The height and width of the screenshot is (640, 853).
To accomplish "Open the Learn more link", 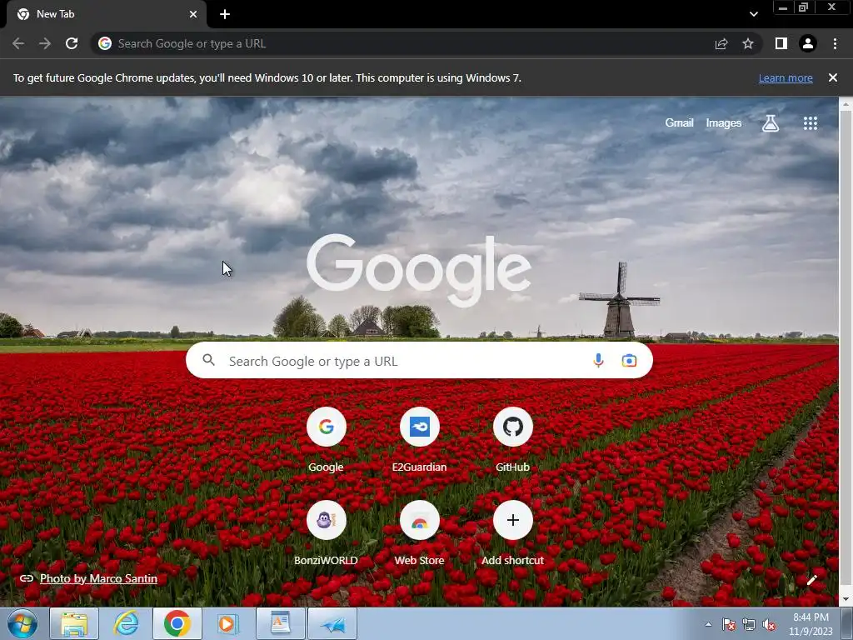I will click(786, 77).
